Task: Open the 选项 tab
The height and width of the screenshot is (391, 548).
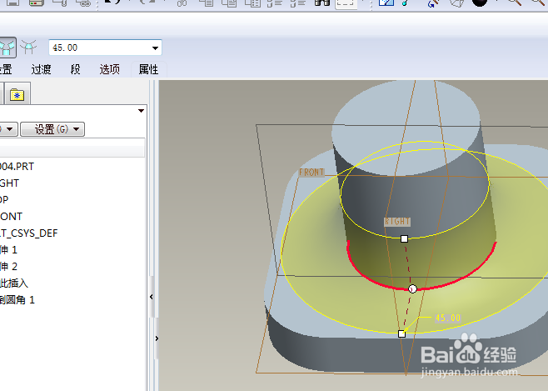Action: pos(109,69)
